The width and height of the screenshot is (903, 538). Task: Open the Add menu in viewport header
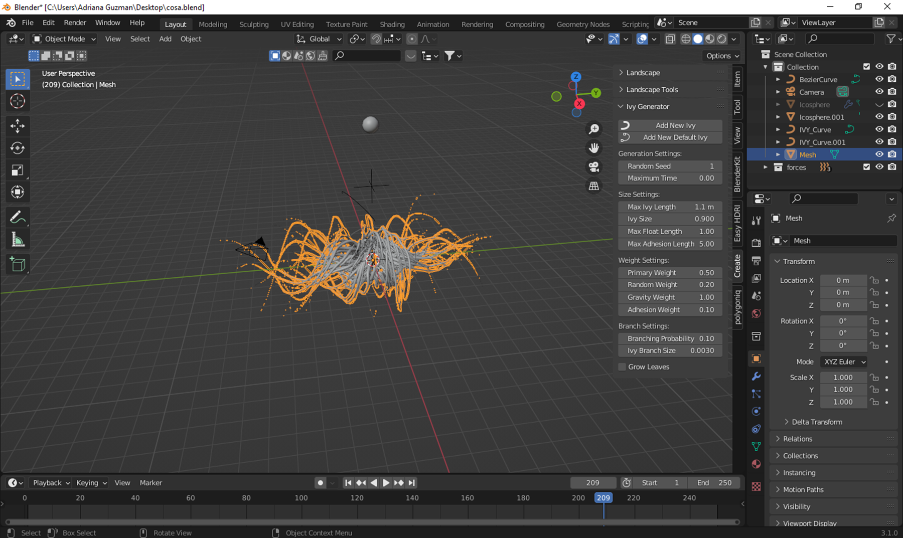click(x=165, y=39)
